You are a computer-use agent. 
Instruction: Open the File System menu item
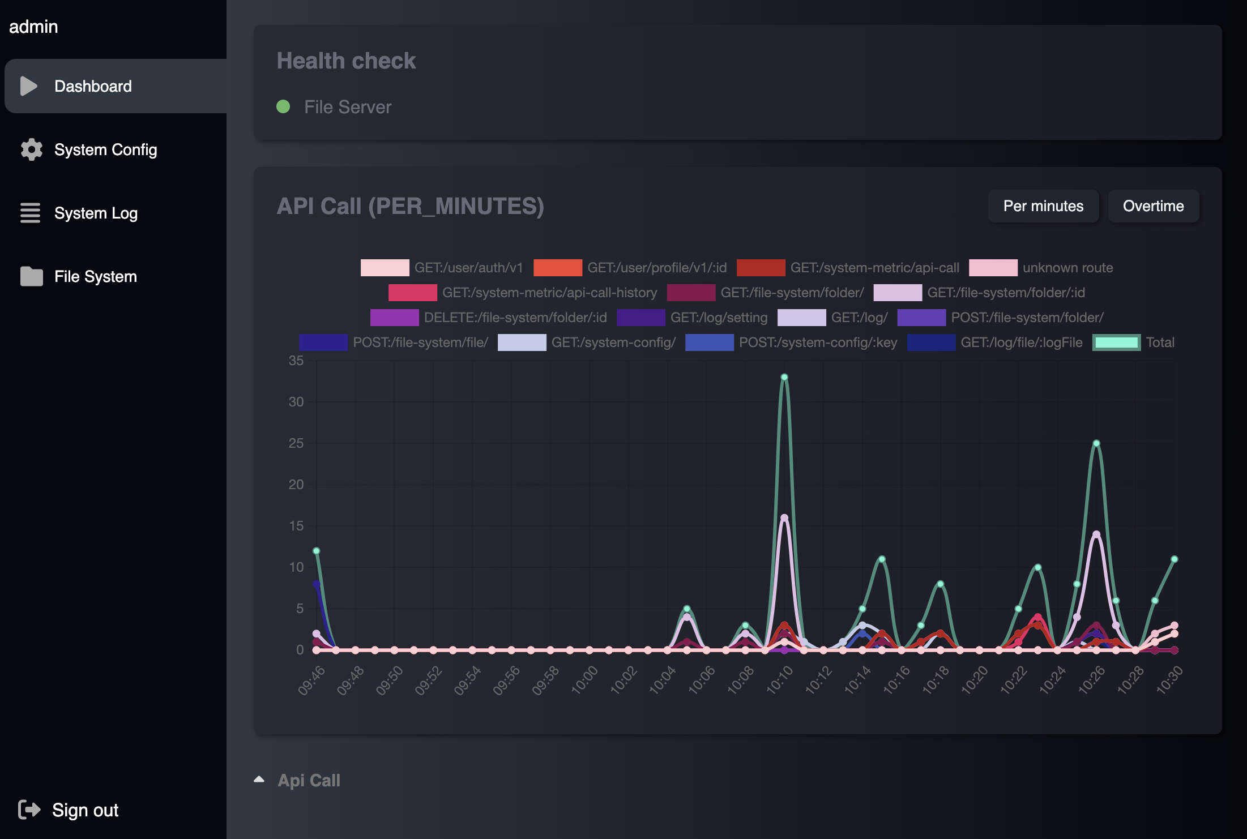[x=95, y=276]
